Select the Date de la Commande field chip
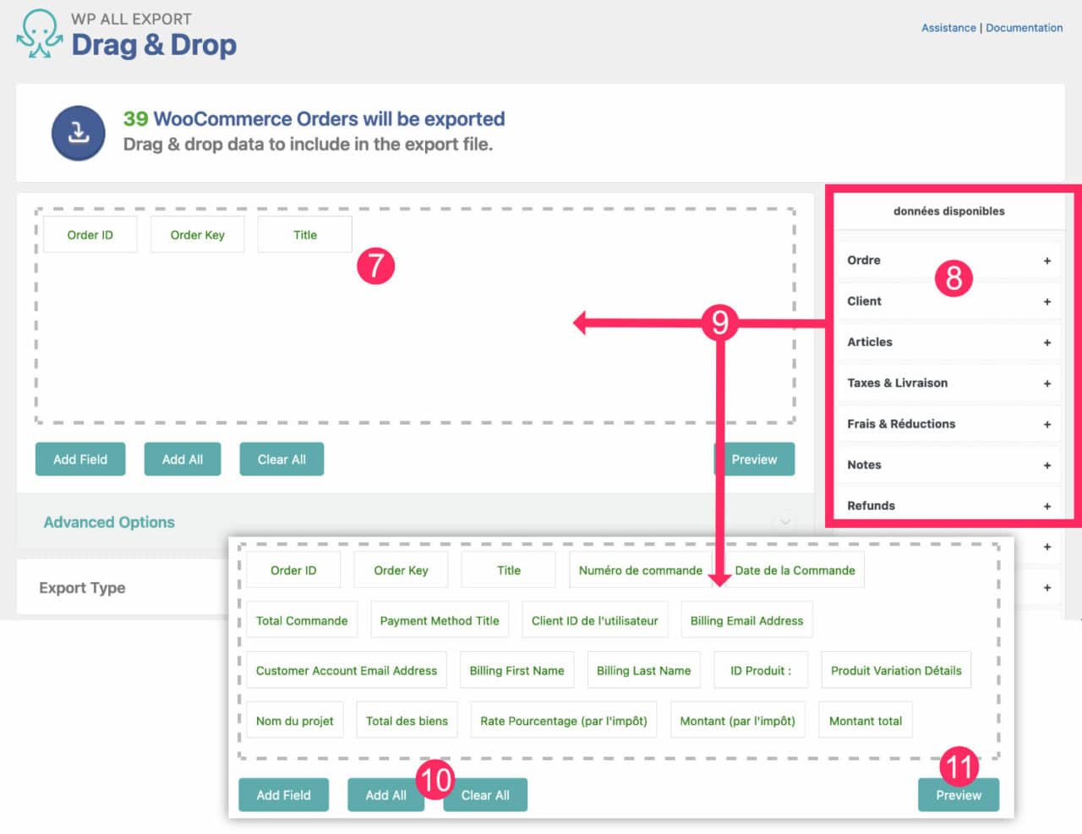This screenshot has width=1082, height=834. 795,570
